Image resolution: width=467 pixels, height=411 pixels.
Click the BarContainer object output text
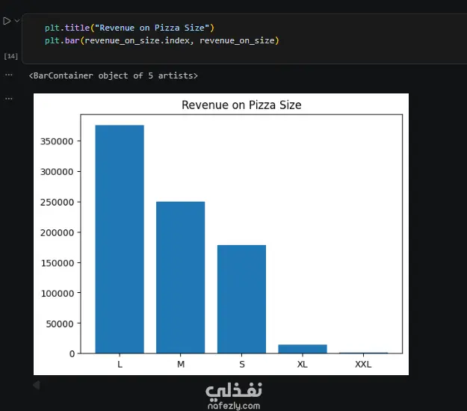tap(113, 75)
